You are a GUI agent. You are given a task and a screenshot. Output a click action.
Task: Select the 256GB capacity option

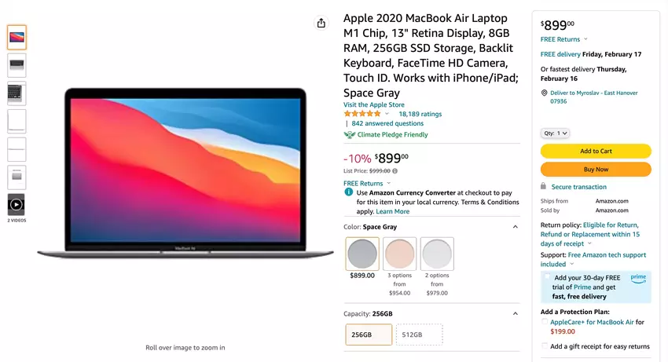click(x=369, y=335)
